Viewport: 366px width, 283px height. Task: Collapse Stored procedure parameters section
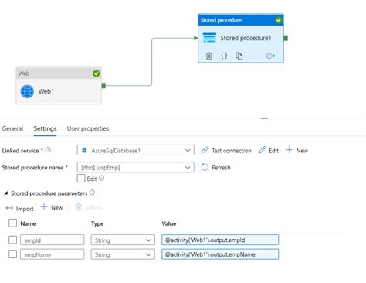[6, 193]
